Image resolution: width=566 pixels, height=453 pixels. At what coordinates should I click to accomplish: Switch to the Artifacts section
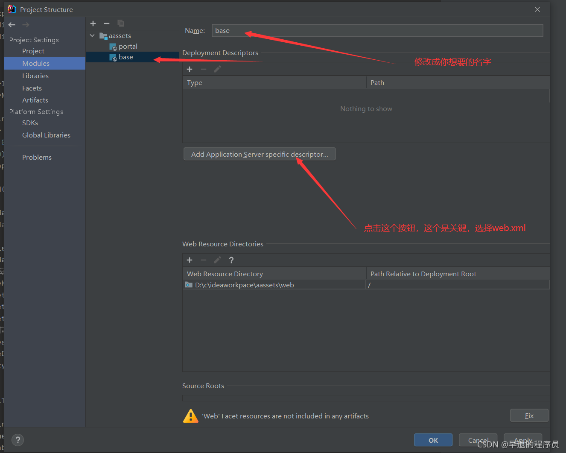35,100
